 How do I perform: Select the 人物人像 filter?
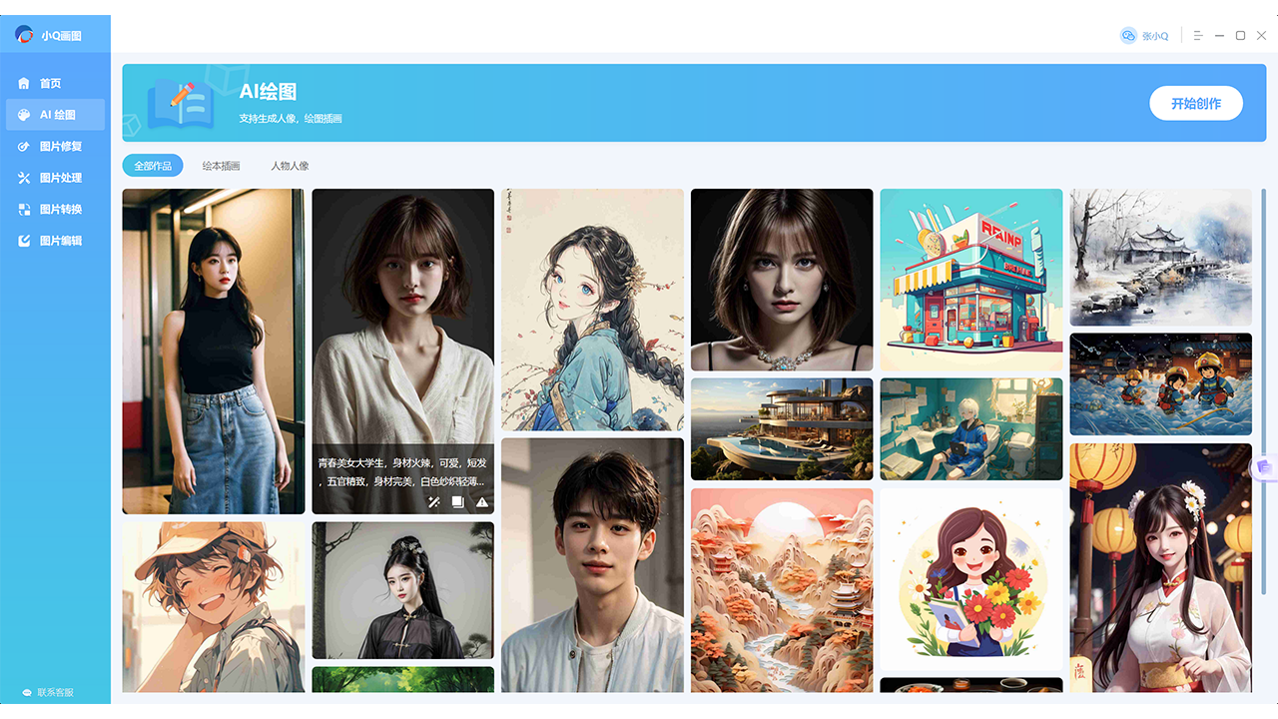pyautogui.click(x=290, y=165)
